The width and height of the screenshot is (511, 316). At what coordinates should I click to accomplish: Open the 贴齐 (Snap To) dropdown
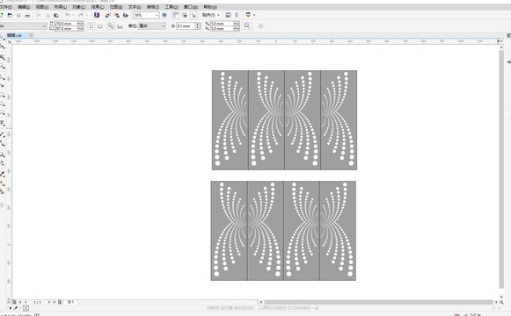tap(211, 15)
